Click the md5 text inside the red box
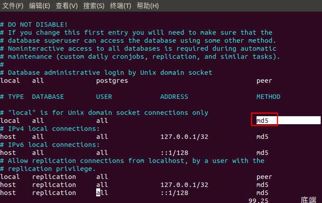Screen dimensions: 322x203 pos(263,121)
